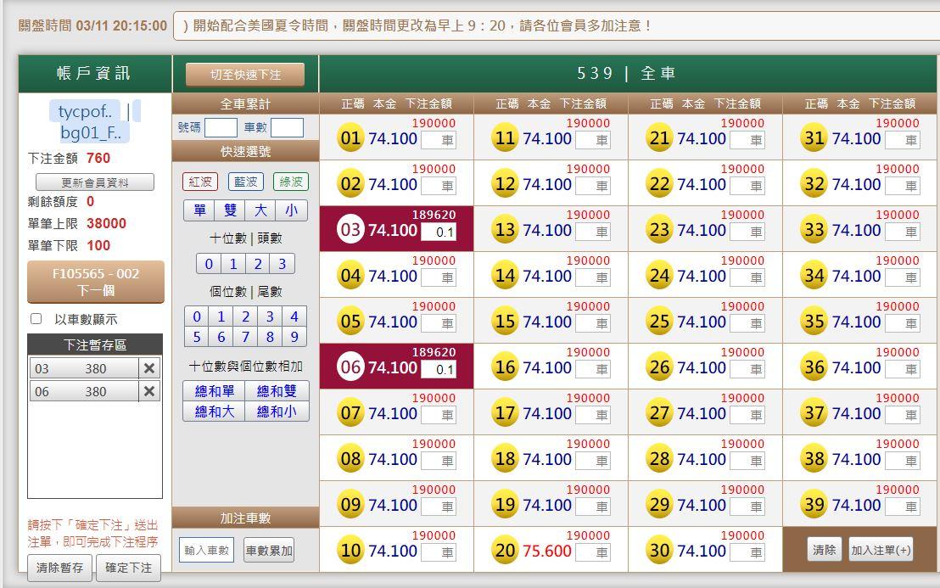Switch to quick betting via 切至快速下注
This screenshot has width=940, height=588.
coord(245,75)
